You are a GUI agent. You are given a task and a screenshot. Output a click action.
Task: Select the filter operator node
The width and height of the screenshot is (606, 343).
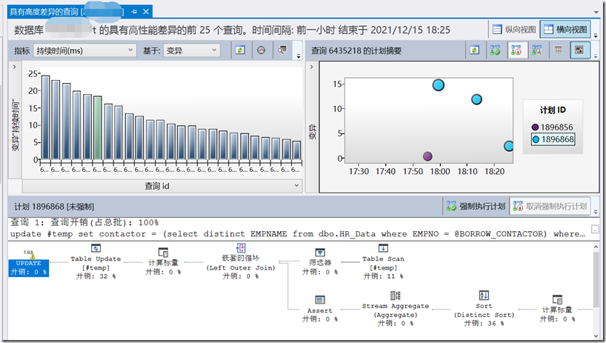point(320,262)
